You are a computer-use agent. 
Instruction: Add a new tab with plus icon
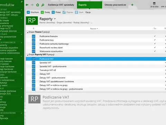(132, 5)
